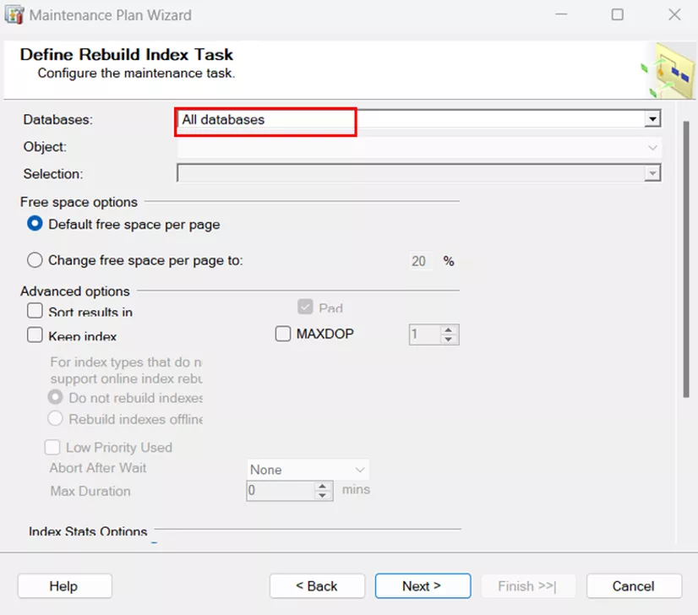Increase Max Duration with up arrow

(x=322, y=486)
